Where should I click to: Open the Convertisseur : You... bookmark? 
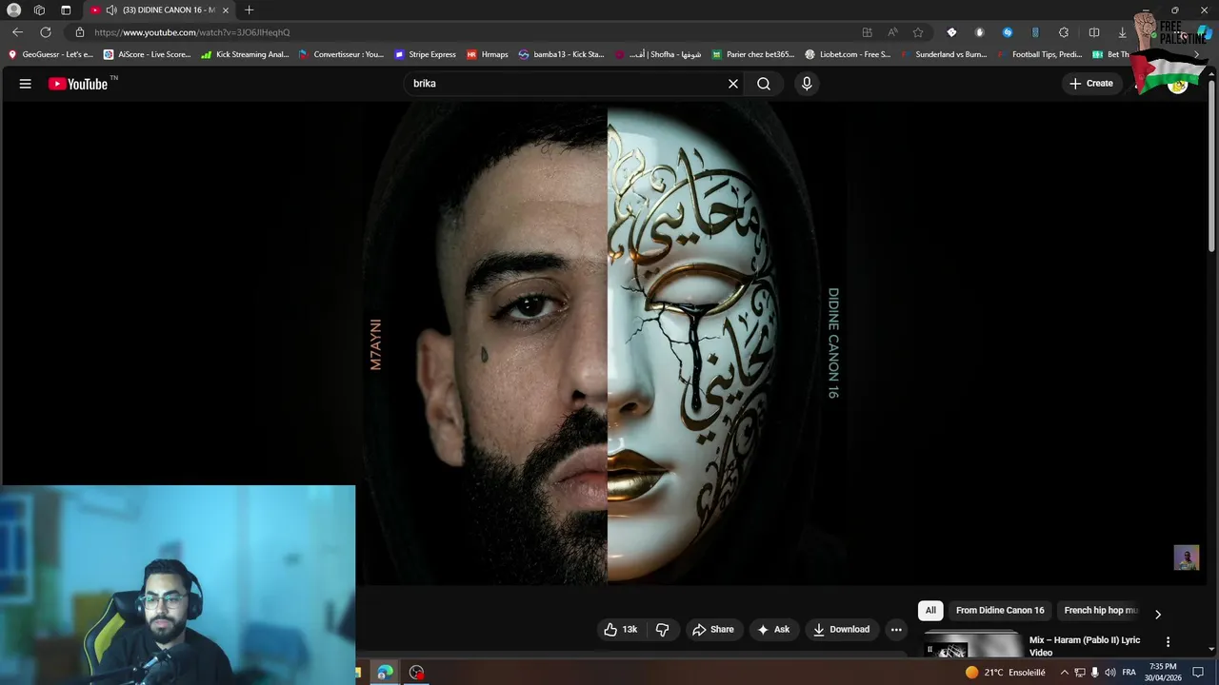coord(341,54)
